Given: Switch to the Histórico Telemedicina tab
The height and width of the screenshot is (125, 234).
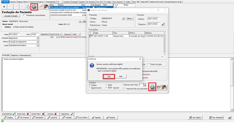Looking at the screenshot, I should (20, 55).
